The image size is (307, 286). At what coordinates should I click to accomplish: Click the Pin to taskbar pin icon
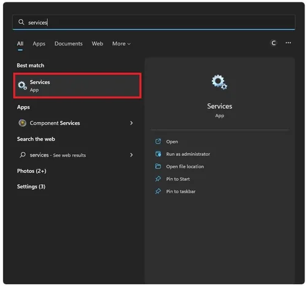[158, 191]
